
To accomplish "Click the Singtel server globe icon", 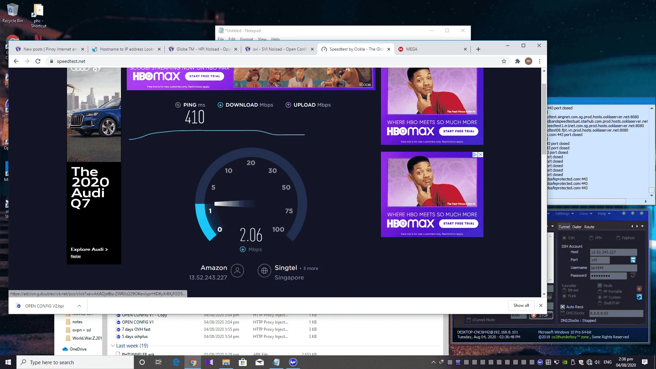I will pos(264,271).
